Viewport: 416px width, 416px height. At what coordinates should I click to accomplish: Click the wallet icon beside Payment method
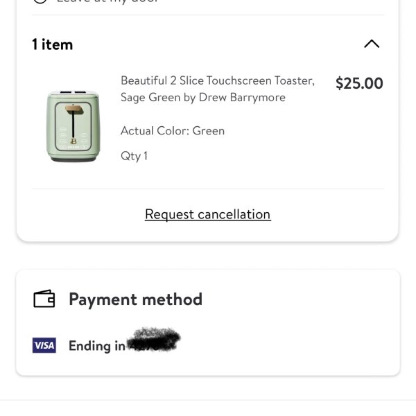(44, 299)
